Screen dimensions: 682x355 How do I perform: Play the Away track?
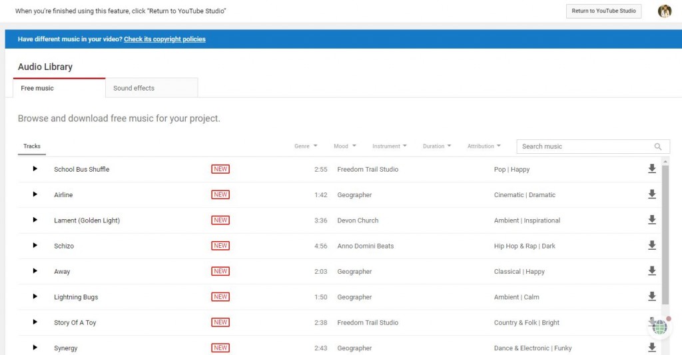(35, 271)
